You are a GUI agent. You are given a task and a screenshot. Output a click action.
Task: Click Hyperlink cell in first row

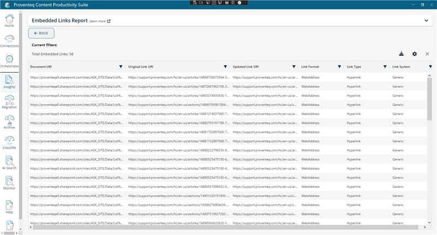353,78
